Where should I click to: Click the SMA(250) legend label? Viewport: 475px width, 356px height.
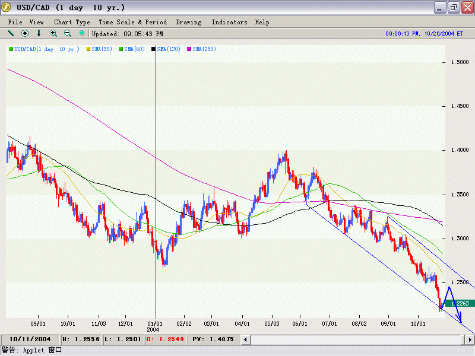point(205,49)
